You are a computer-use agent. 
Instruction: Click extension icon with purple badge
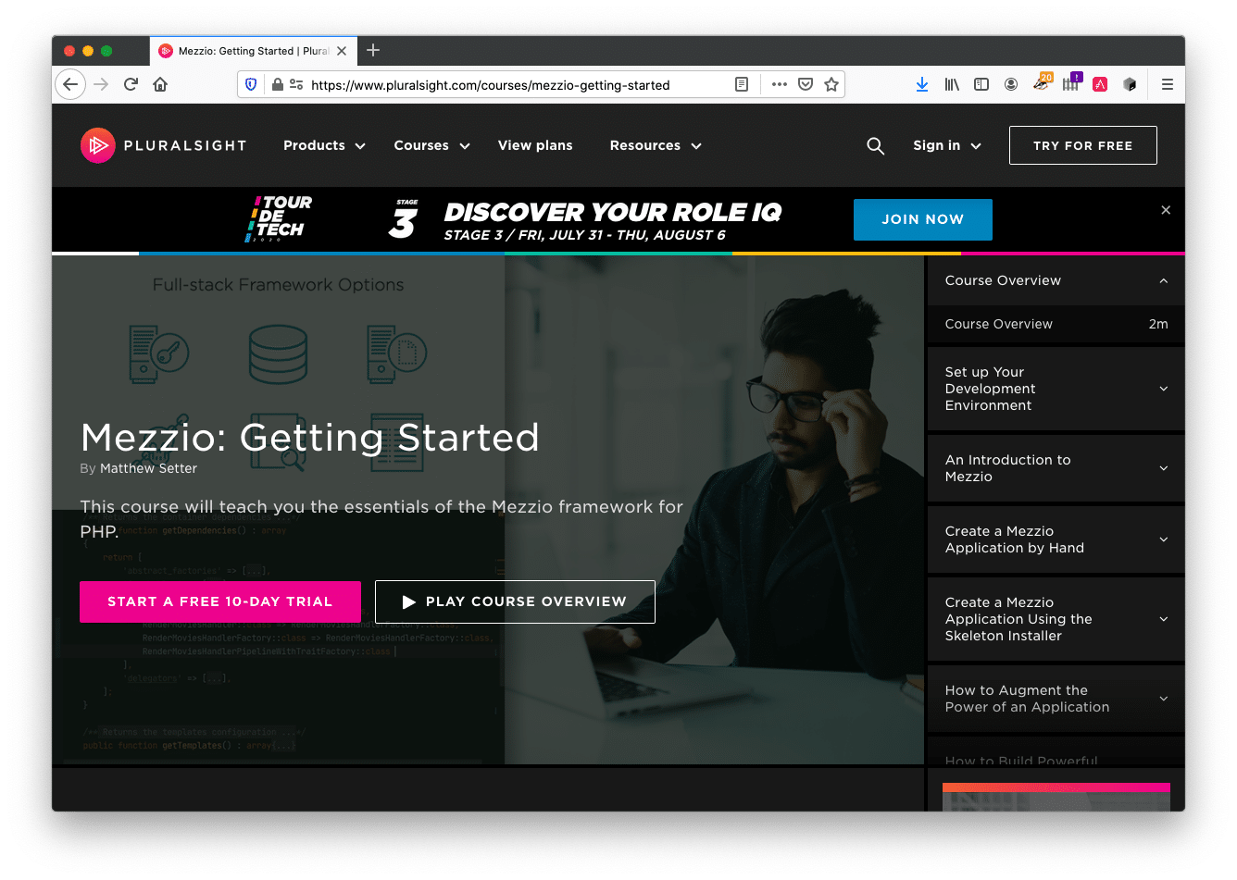pyautogui.click(x=1071, y=83)
